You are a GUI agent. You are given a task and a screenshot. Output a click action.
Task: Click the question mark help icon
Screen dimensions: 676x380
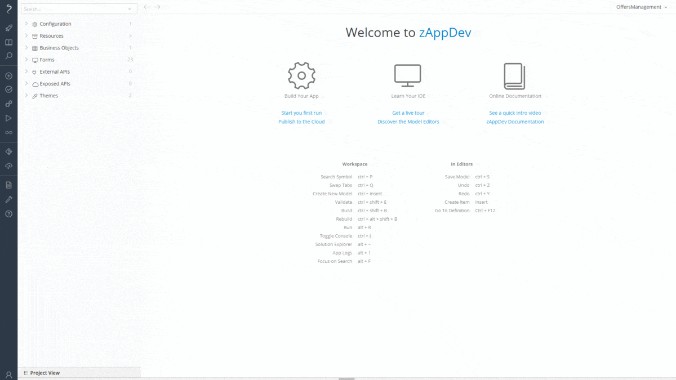pos(8,214)
